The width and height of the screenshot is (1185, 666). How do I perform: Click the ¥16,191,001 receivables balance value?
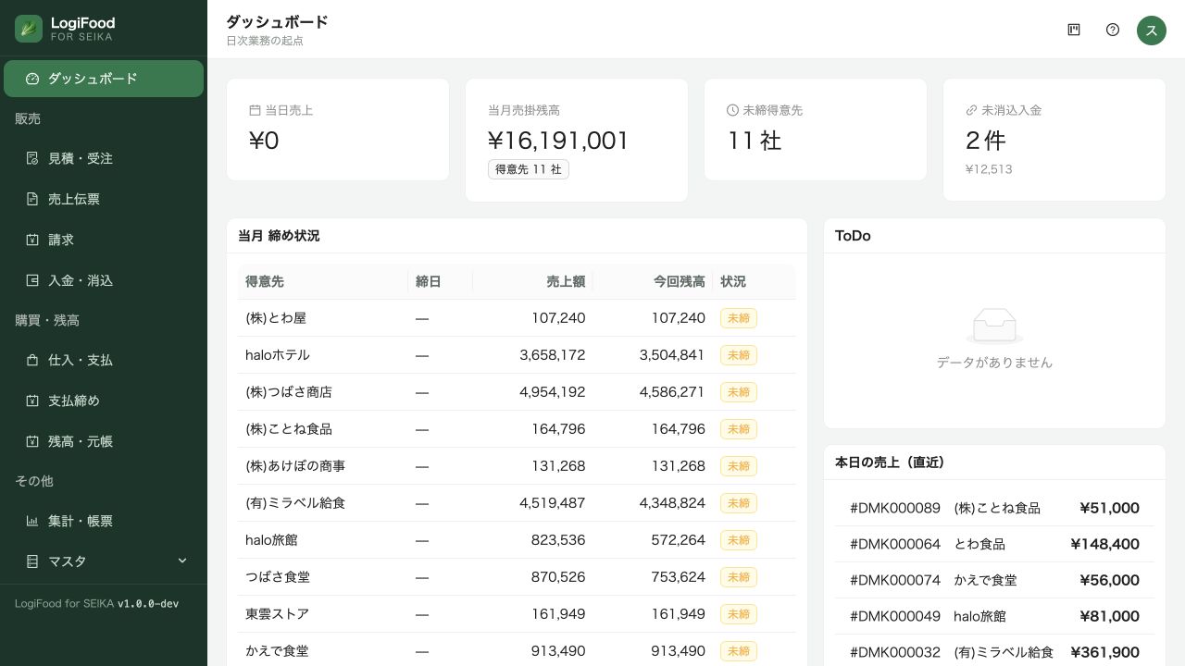tap(558, 141)
